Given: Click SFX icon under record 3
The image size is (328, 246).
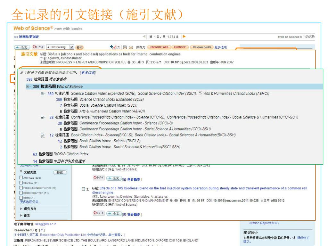Looking at the screenshot, I should (x=99, y=213).
